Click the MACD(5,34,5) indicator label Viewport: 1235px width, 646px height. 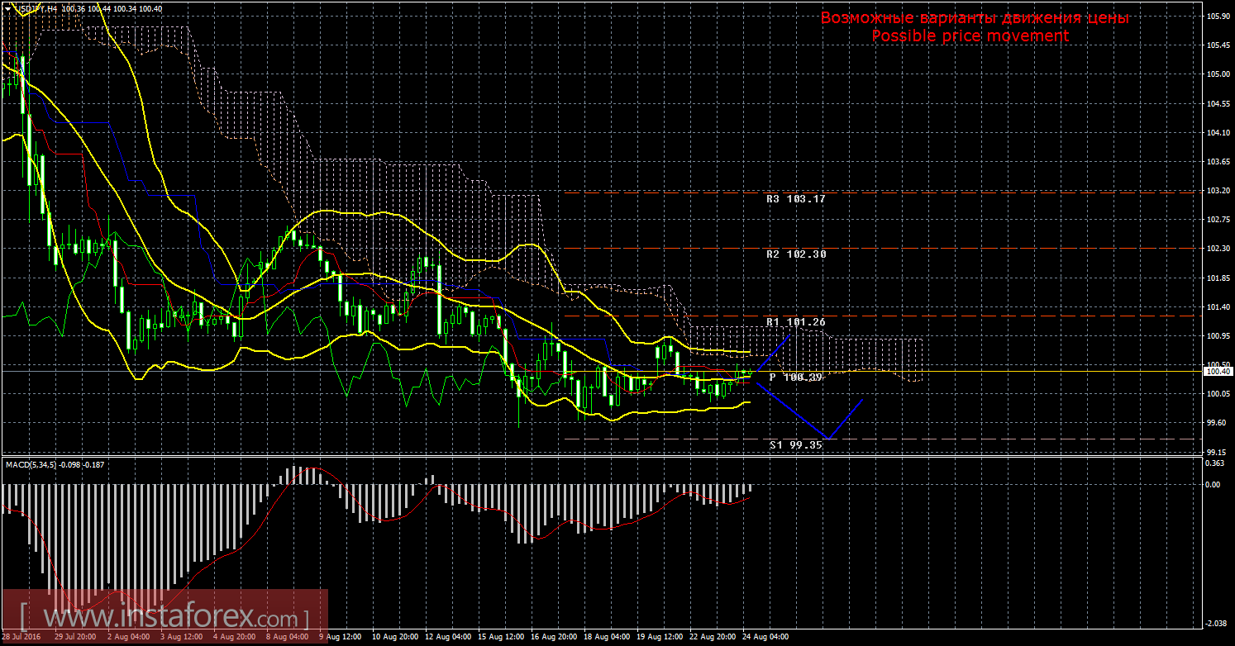[31, 464]
